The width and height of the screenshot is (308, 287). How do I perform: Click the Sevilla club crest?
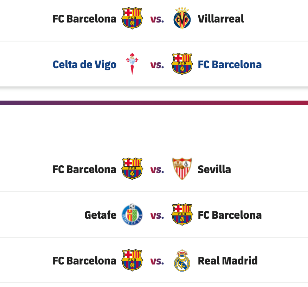tap(182, 169)
